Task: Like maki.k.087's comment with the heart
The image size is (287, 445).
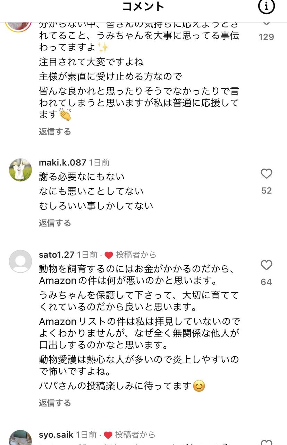Action: 267,174
